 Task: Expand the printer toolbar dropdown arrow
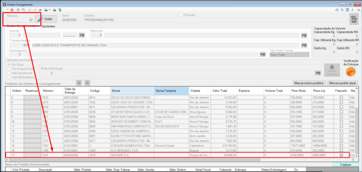coord(49,10)
